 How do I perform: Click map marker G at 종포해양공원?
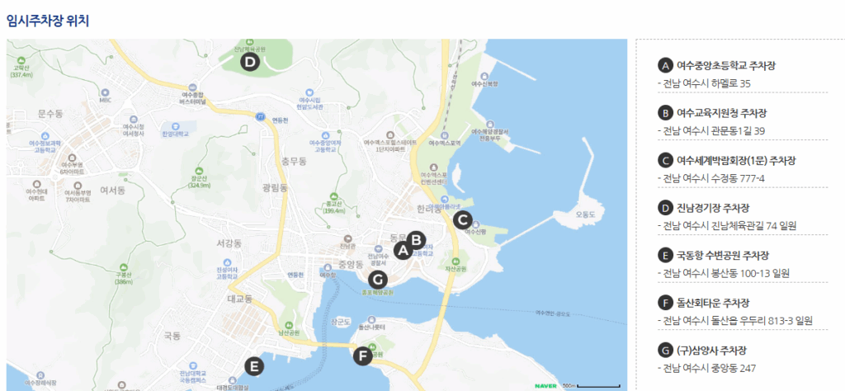coord(377,278)
